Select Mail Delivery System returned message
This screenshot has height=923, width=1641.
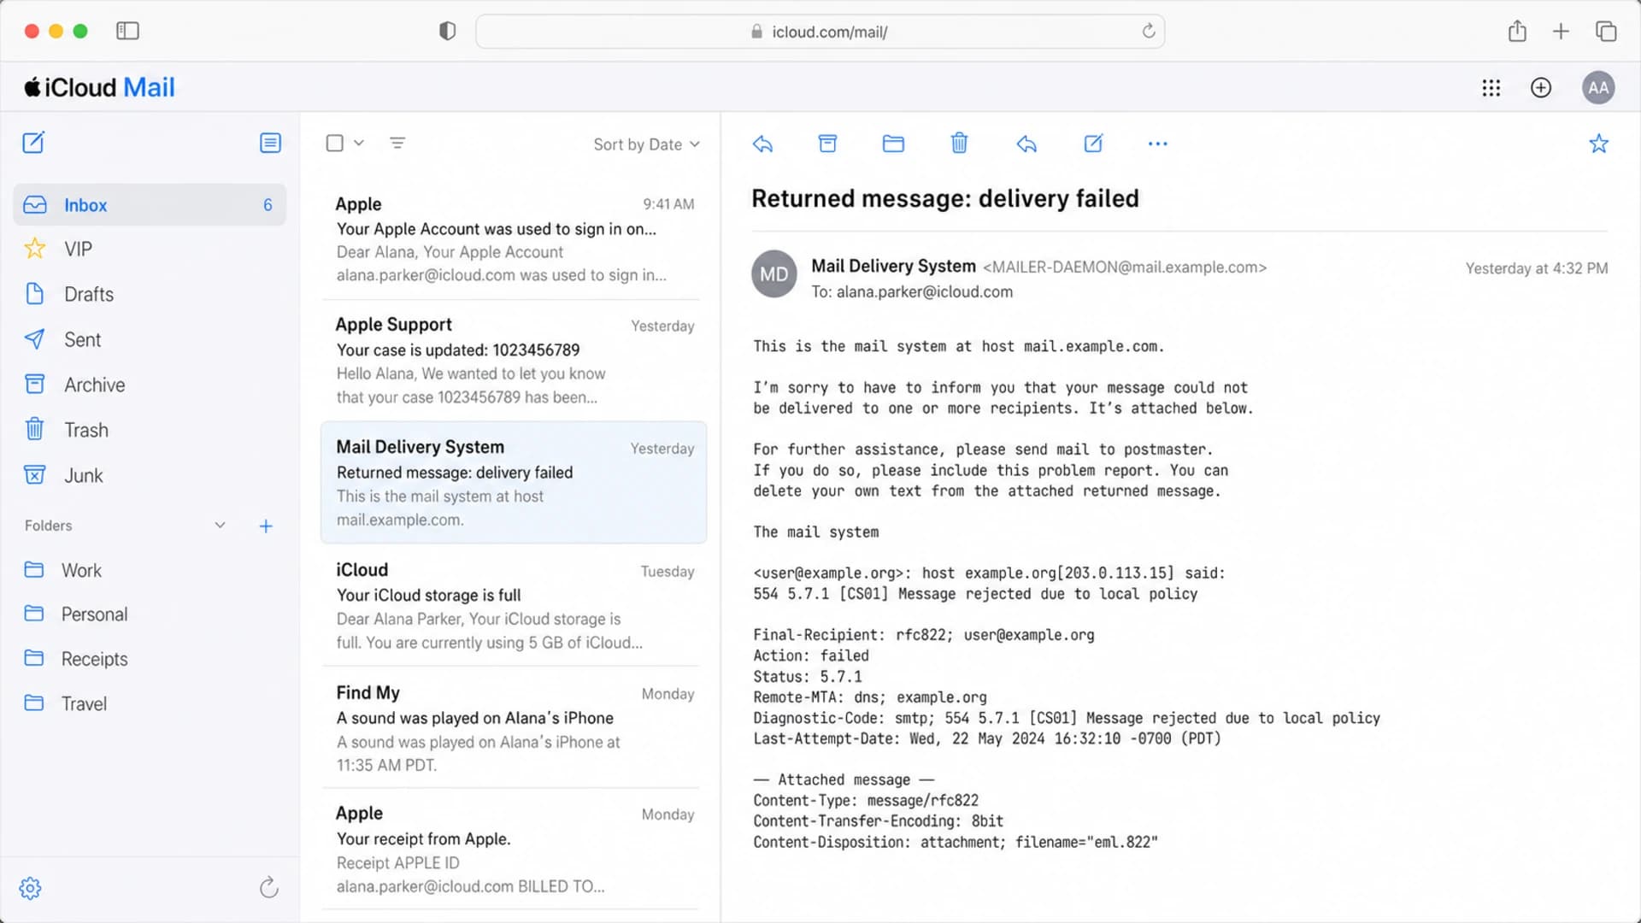tap(513, 483)
